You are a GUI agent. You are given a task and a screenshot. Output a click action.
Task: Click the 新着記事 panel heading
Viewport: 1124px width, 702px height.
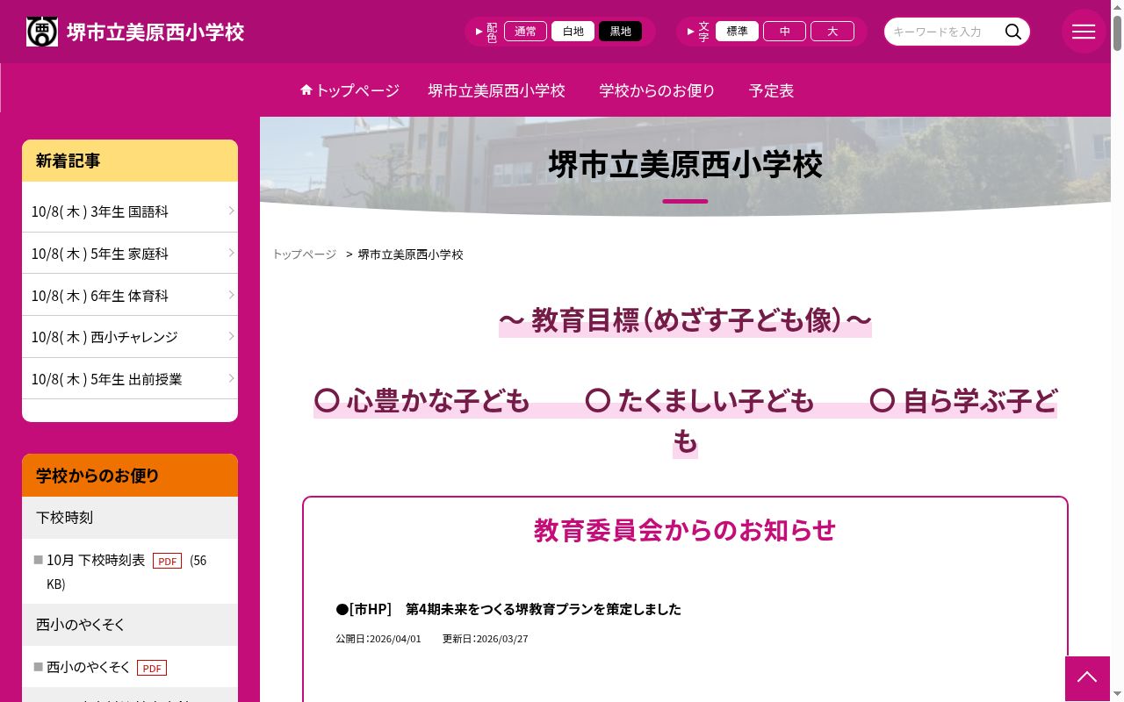pos(130,161)
